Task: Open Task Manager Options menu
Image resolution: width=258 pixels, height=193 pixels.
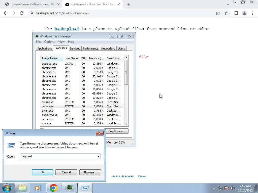Action: [49, 42]
